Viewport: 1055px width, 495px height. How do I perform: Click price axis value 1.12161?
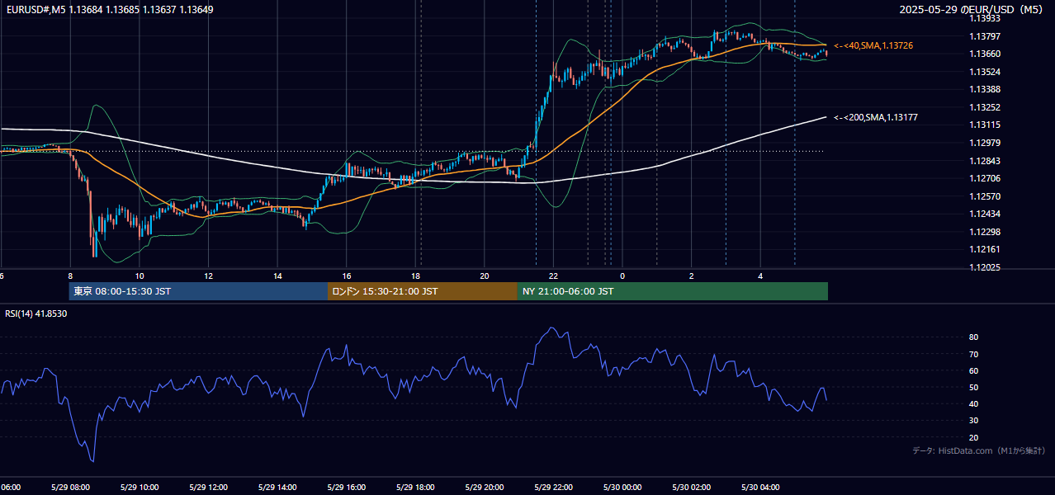point(984,249)
